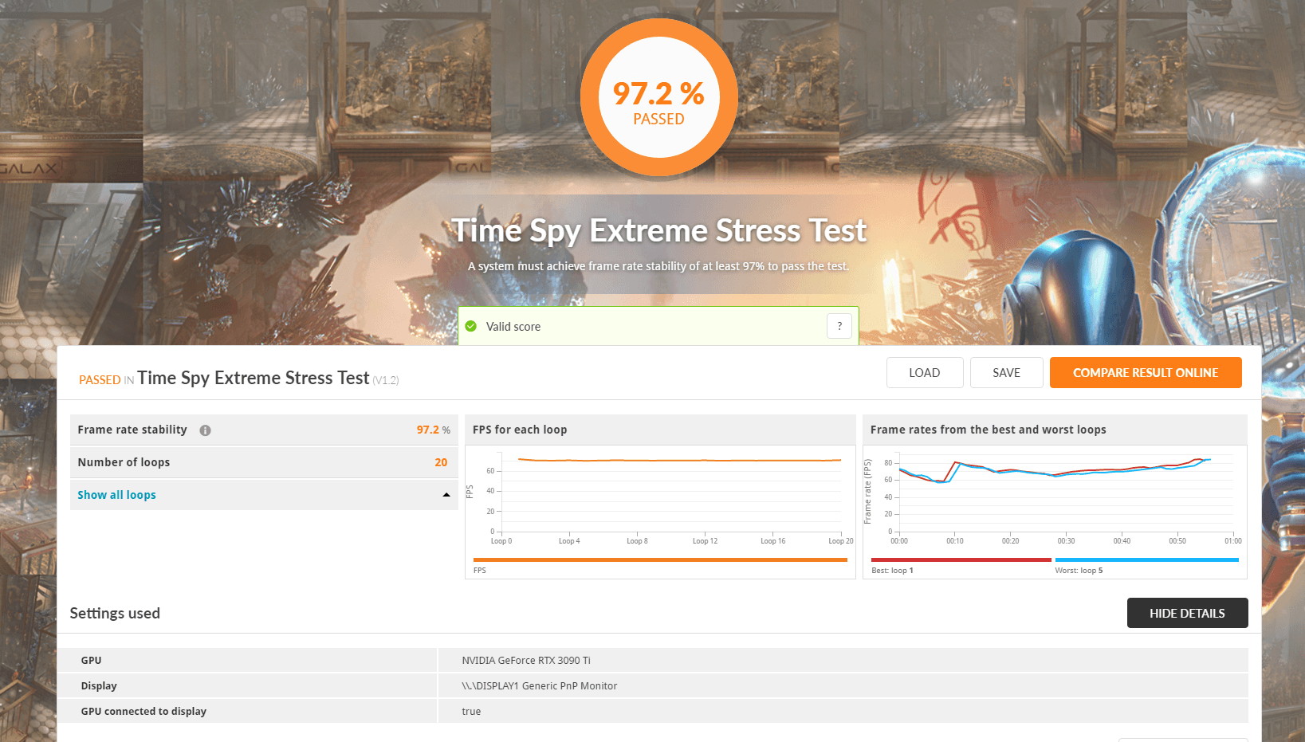Click the 'Loop 12' axis label
Image resolution: width=1305 pixels, height=742 pixels.
coord(705,541)
